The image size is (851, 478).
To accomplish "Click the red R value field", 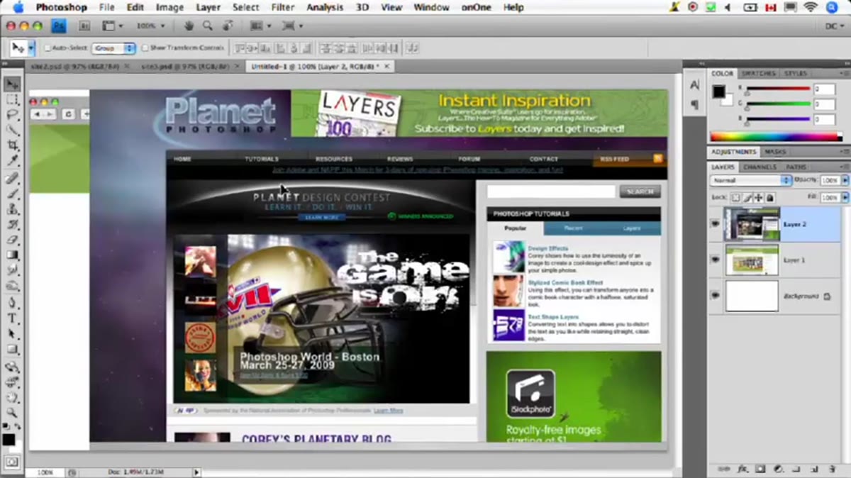I will 825,89.
